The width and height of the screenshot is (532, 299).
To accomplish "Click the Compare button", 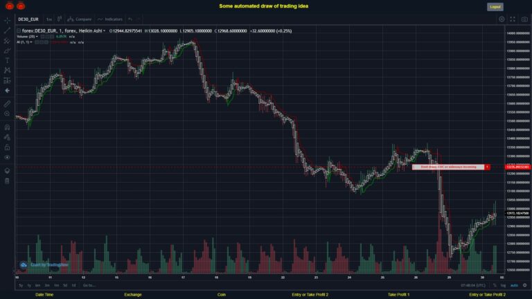I will [x=80, y=19].
